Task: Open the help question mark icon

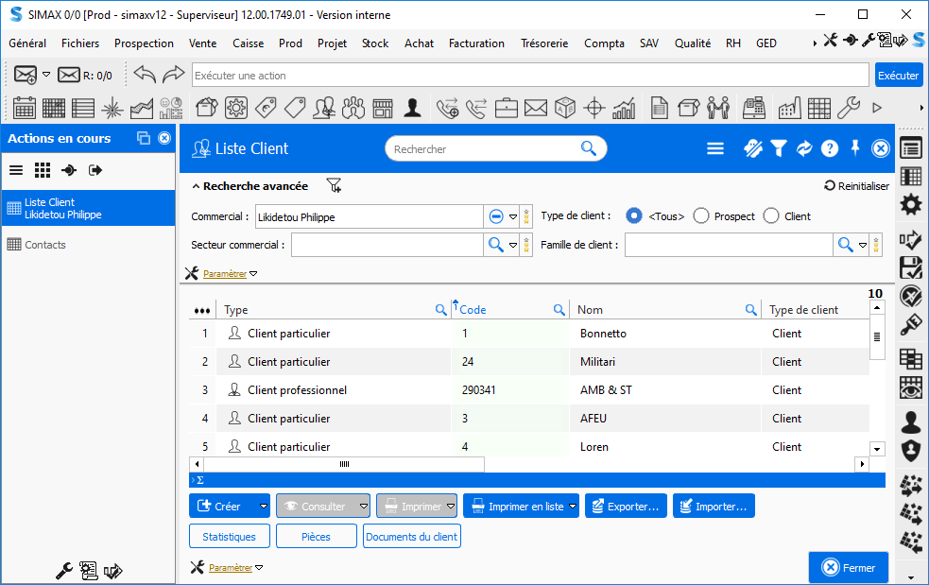Action: (830, 148)
